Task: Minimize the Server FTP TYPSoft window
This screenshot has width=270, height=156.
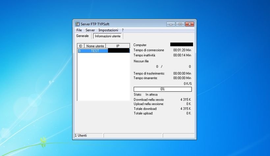Action: point(171,24)
